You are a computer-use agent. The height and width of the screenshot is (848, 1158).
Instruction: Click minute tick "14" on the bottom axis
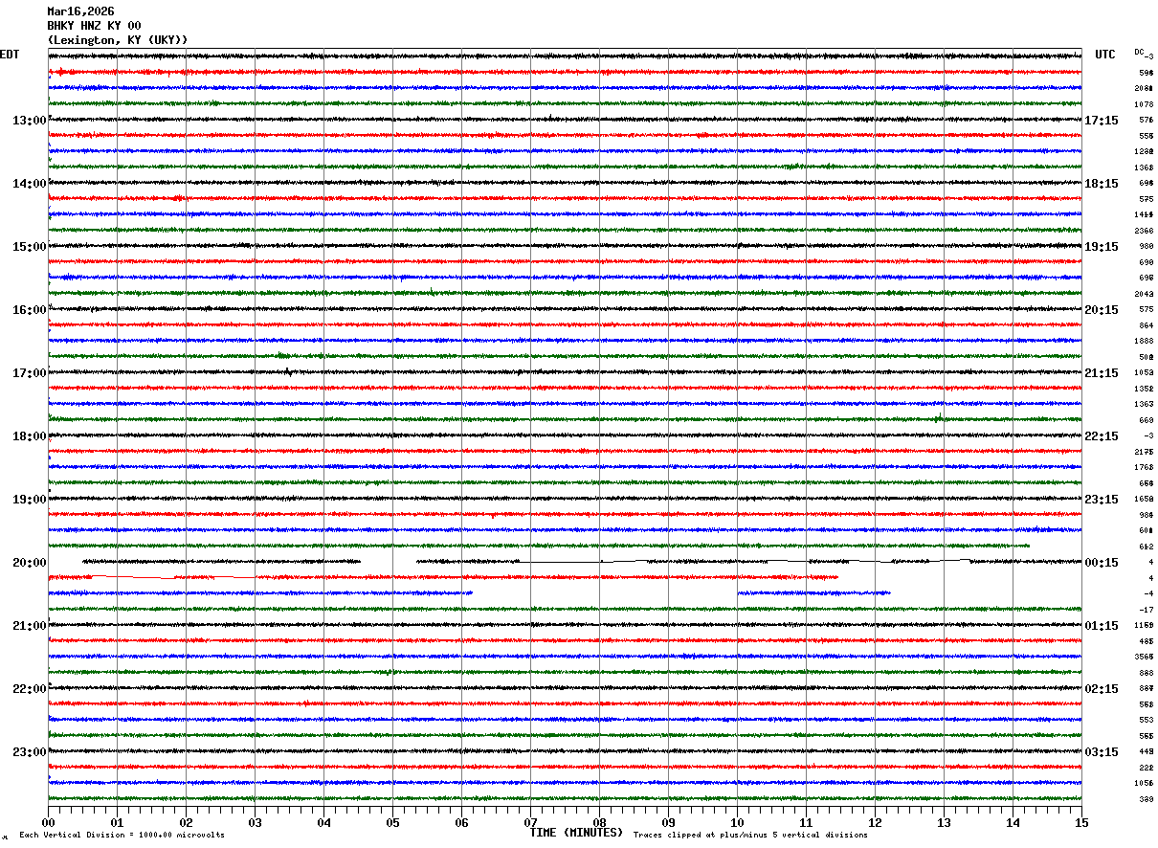tap(1013, 822)
